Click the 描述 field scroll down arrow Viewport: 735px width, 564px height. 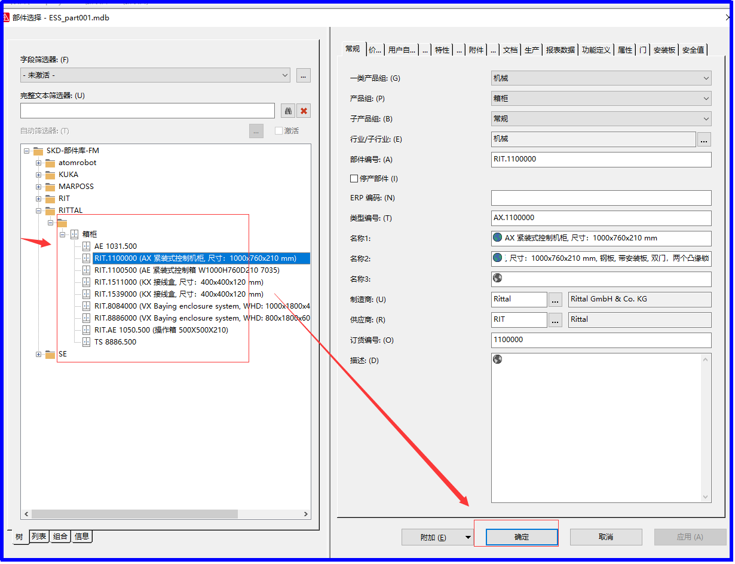[x=706, y=497]
